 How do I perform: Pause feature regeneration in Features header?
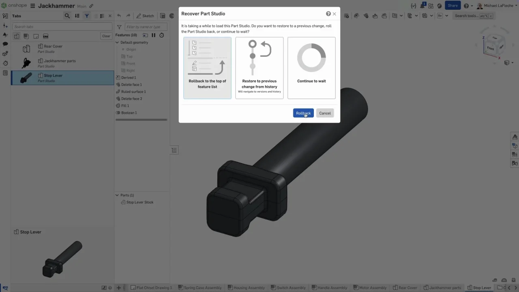coord(153,35)
